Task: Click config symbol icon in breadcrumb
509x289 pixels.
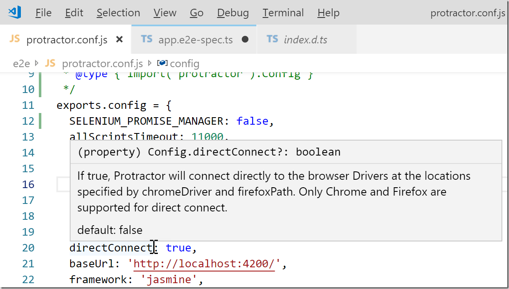Action: 162,63
